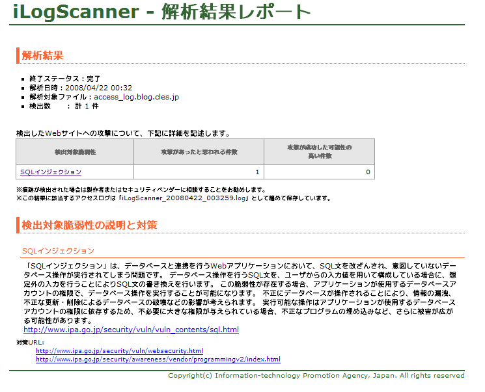Click the 解析対象ファイル access_log.blog.cles.jp entry
Image resolution: width=485 pixels, height=392 pixels.
coord(104,97)
